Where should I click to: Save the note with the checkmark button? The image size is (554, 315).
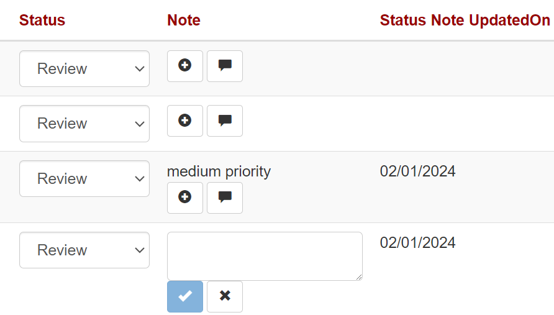click(x=184, y=296)
